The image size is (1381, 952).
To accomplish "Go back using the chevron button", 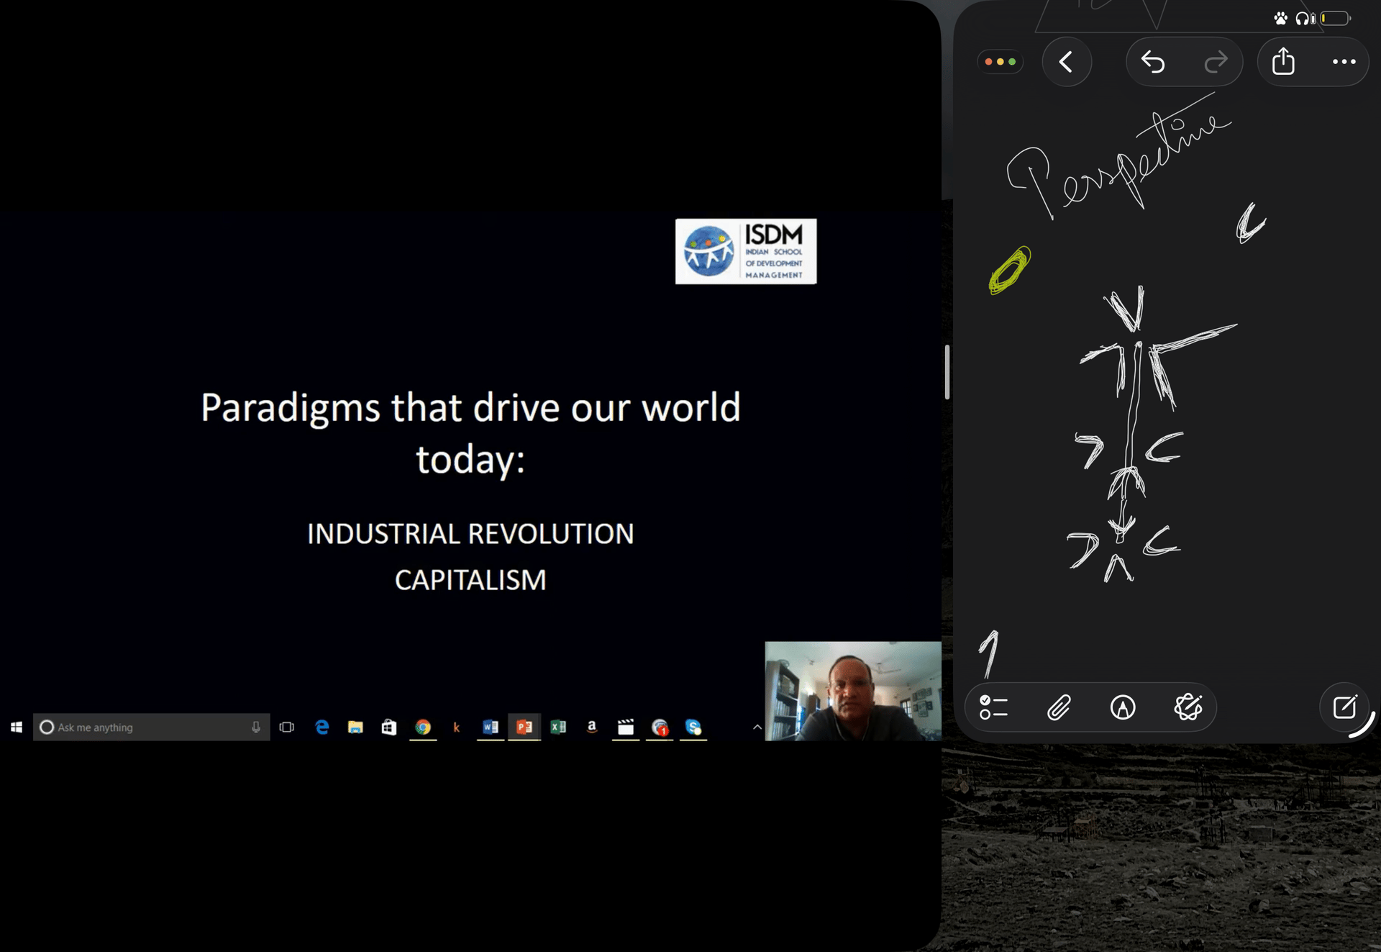I will [1066, 62].
